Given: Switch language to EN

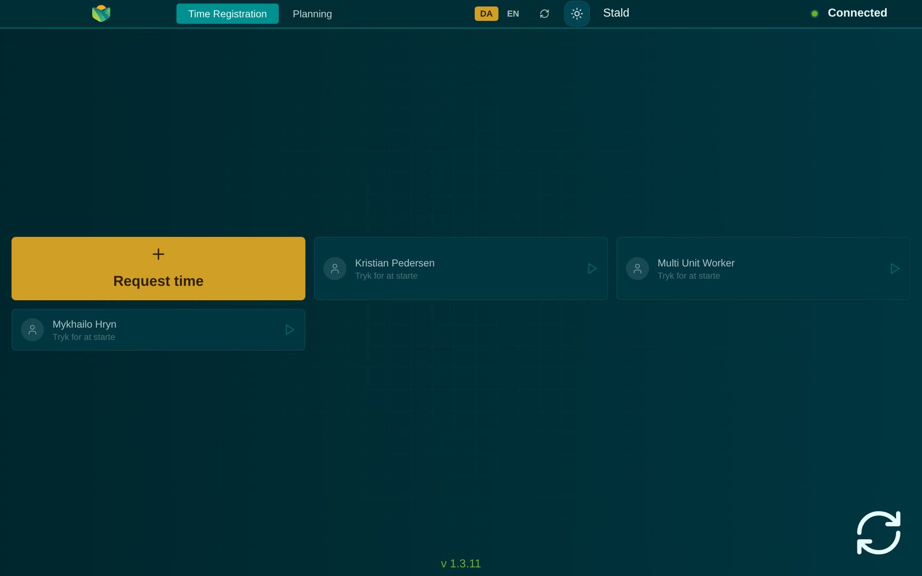Looking at the screenshot, I should [x=513, y=14].
